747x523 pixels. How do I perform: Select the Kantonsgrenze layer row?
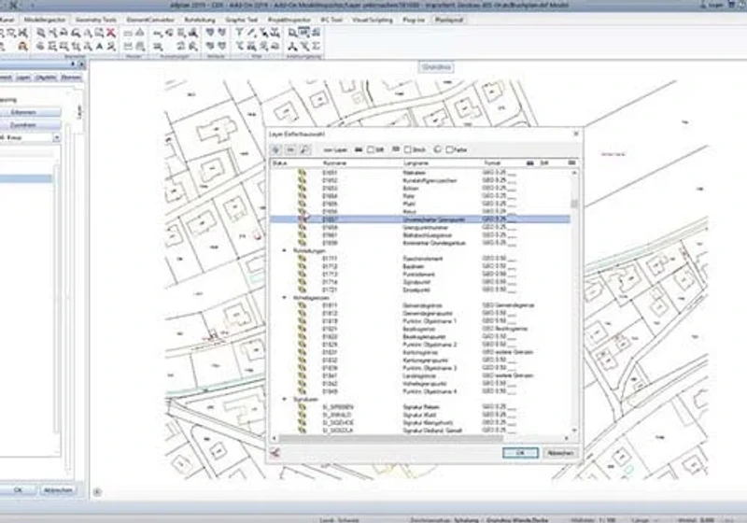point(420,352)
